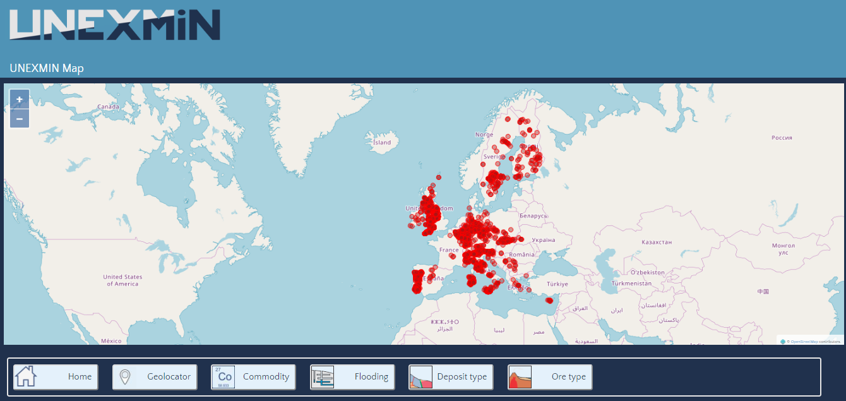The height and width of the screenshot is (401, 846).
Task: Click the Ísland label on the map
Action: (382, 142)
